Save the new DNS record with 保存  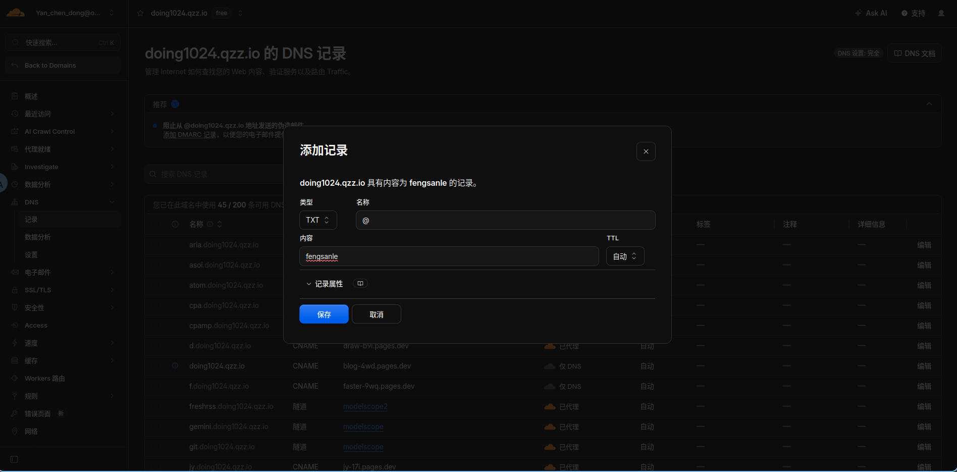pos(324,314)
